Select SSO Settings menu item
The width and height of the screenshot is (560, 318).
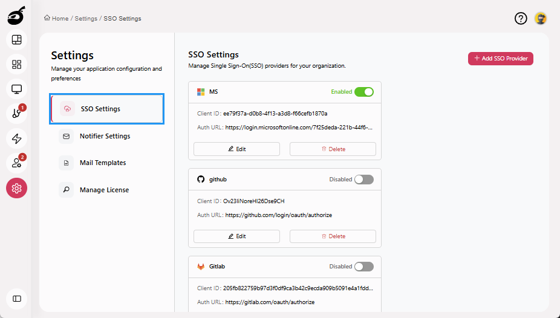[x=107, y=109]
